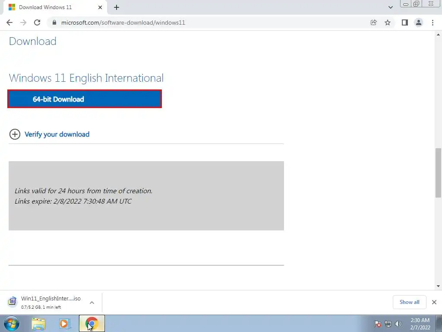Screen dimensions: 442x332
Task: Click the forward navigation arrow
Action: click(x=23, y=22)
